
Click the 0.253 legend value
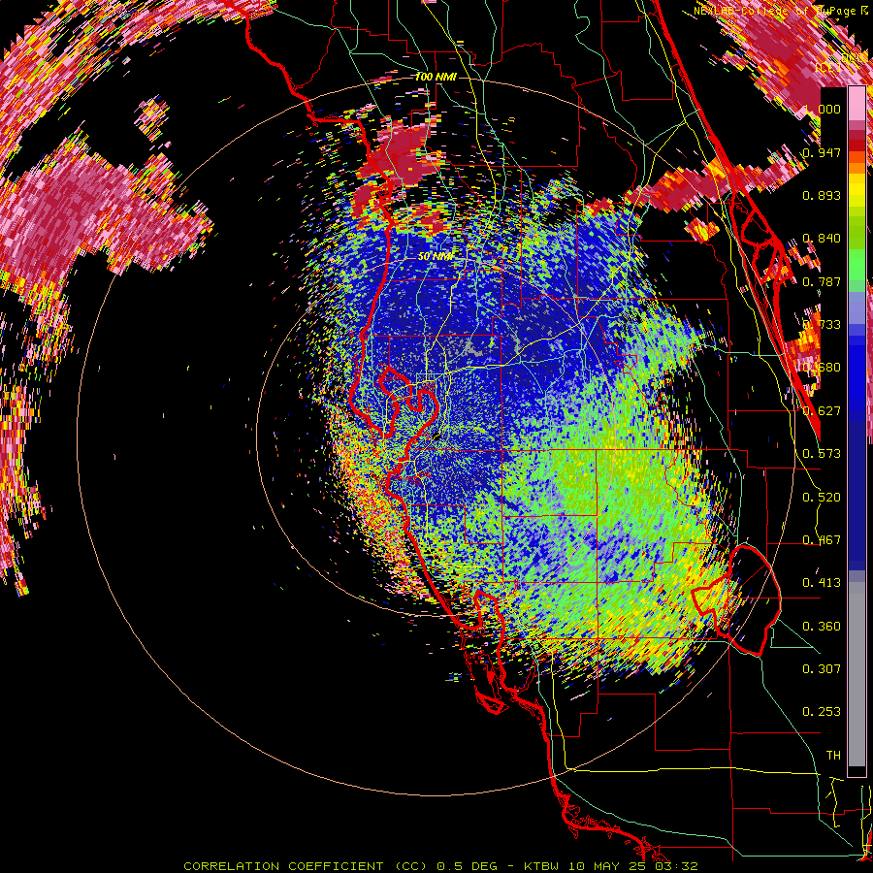click(x=822, y=712)
